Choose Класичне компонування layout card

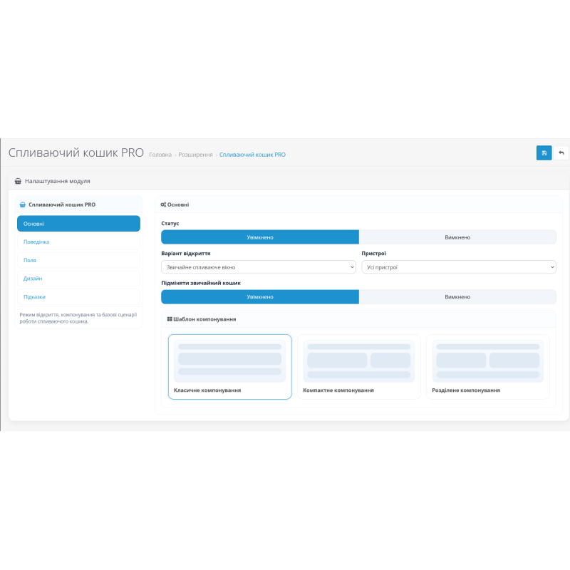229,367
